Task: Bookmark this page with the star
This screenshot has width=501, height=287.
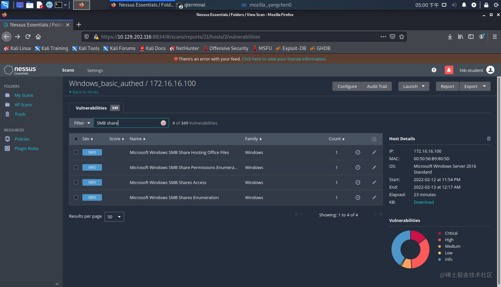Action: pyautogui.click(x=402, y=37)
